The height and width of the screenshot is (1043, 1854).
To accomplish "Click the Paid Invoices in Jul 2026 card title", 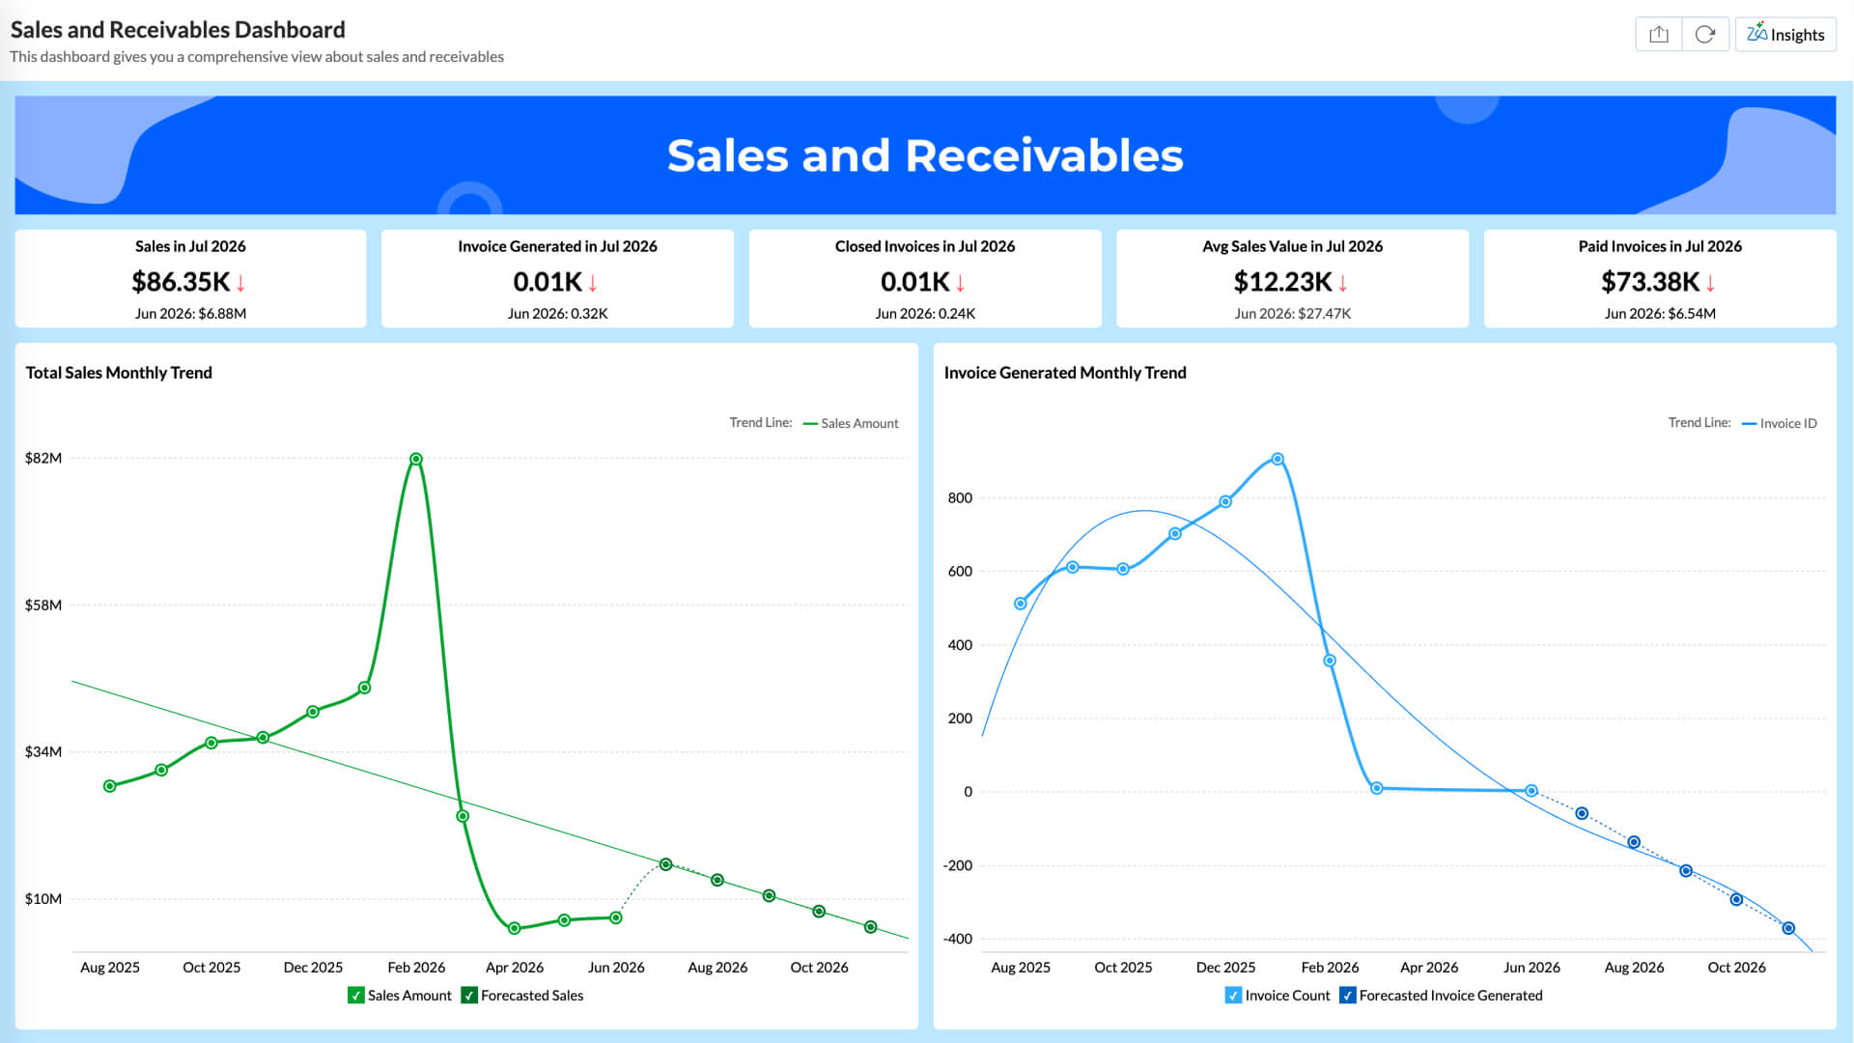I will [x=1660, y=246].
